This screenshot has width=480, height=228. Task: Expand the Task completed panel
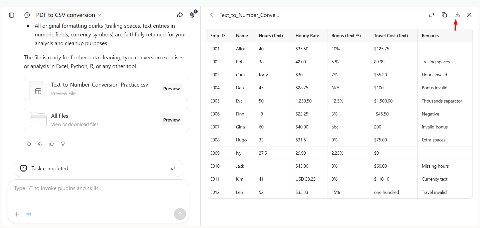(x=173, y=168)
